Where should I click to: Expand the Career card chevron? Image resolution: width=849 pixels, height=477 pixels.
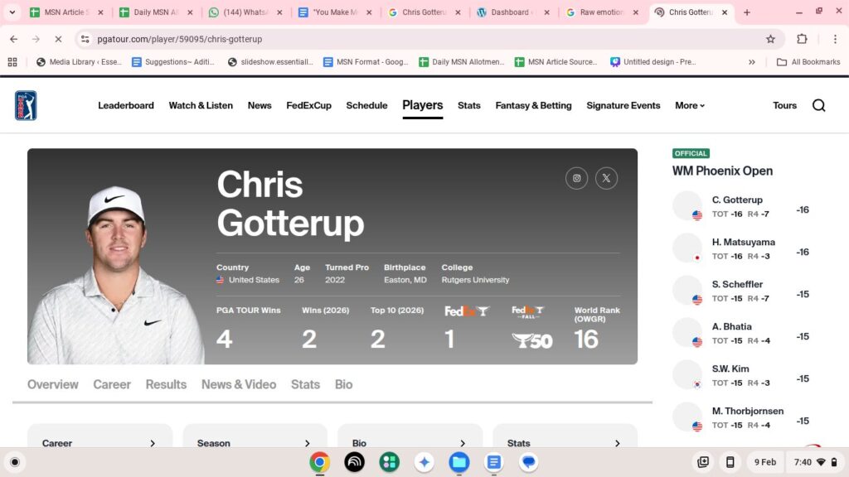(153, 443)
